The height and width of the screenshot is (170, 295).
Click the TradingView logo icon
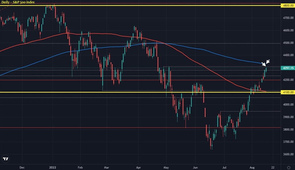click(6, 159)
